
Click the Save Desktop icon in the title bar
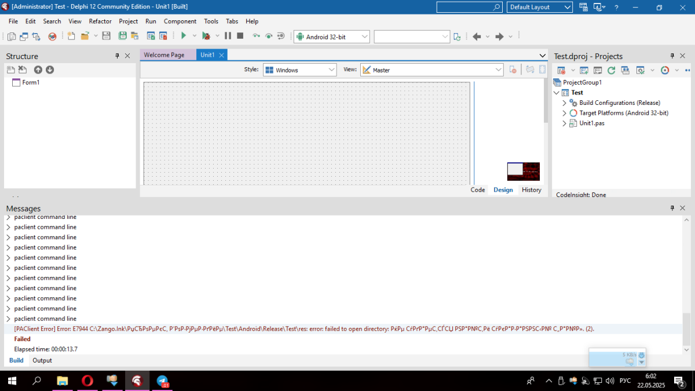(x=583, y=7)
